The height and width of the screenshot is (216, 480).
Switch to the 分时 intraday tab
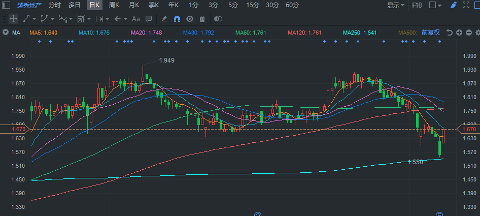[55, 5]
